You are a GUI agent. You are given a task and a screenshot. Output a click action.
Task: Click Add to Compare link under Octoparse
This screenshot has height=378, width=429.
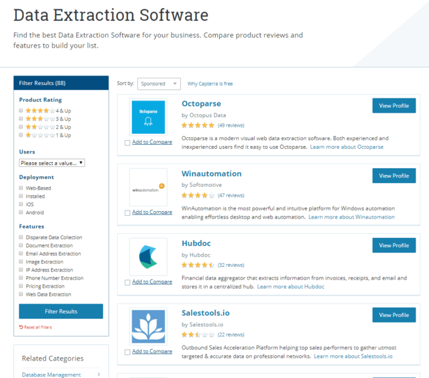point(152,142)
